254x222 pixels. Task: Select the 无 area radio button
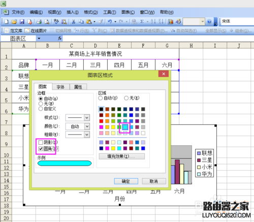coord(126,98)
